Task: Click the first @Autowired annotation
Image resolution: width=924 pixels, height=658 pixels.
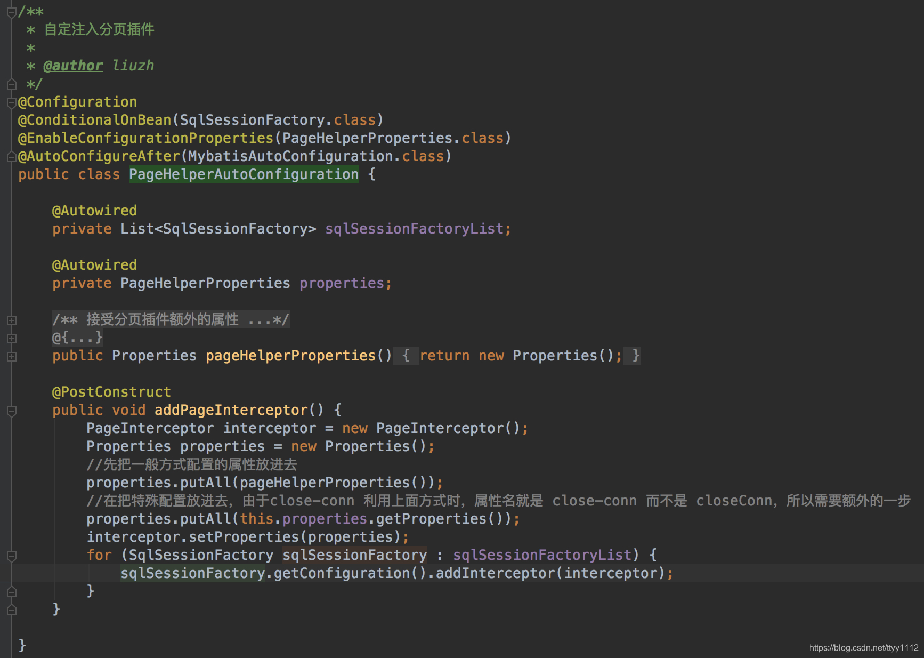Action: point(94,211)
